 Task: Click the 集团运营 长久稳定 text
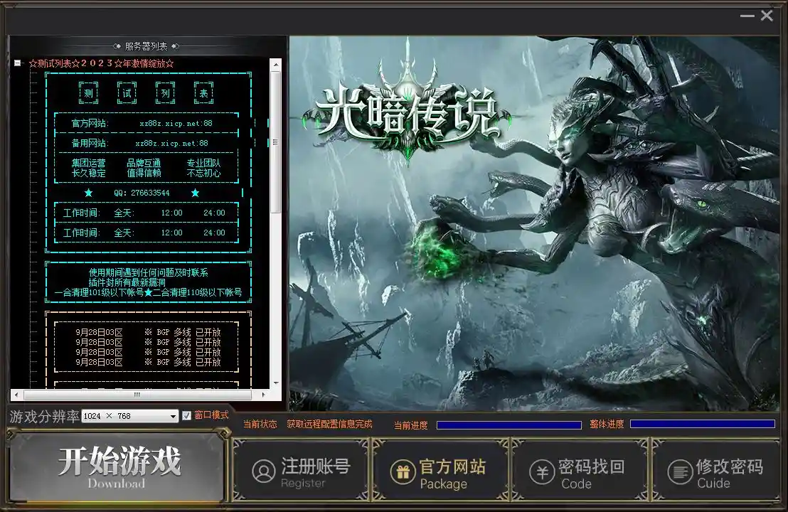click(88, 168)
